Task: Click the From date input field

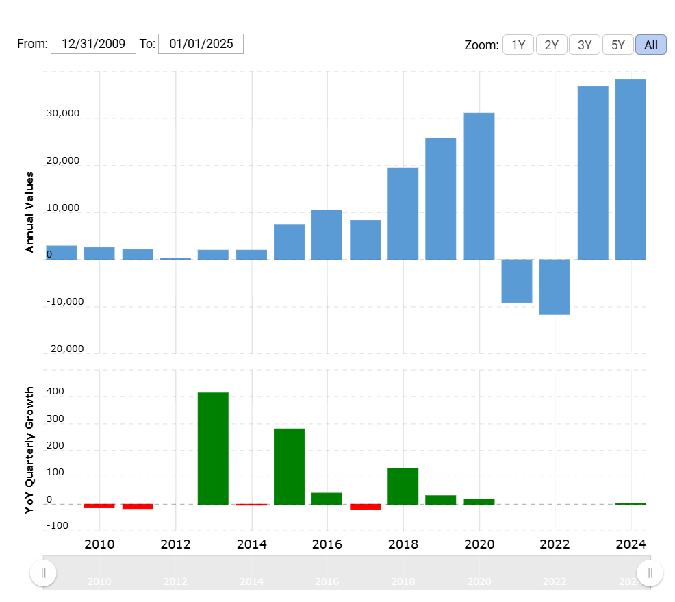Action: click(93, 44)
